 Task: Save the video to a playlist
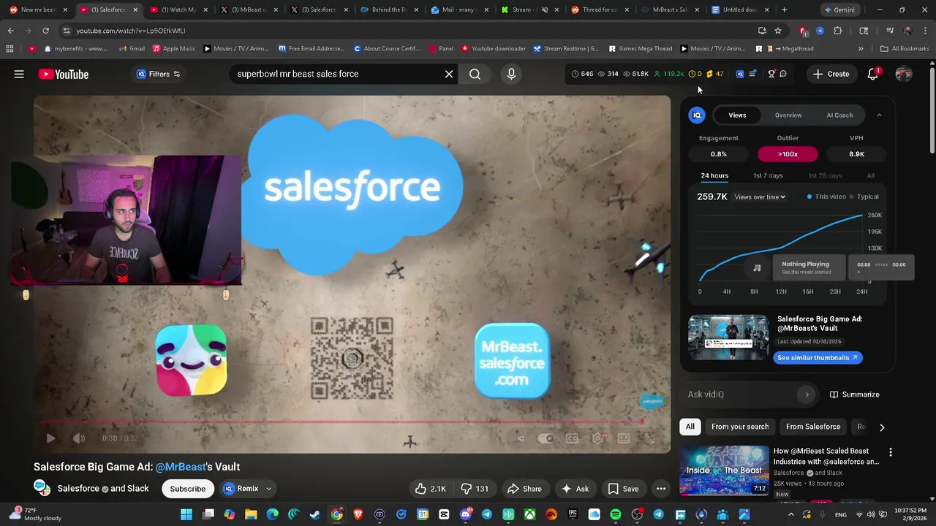click(623, 489)
